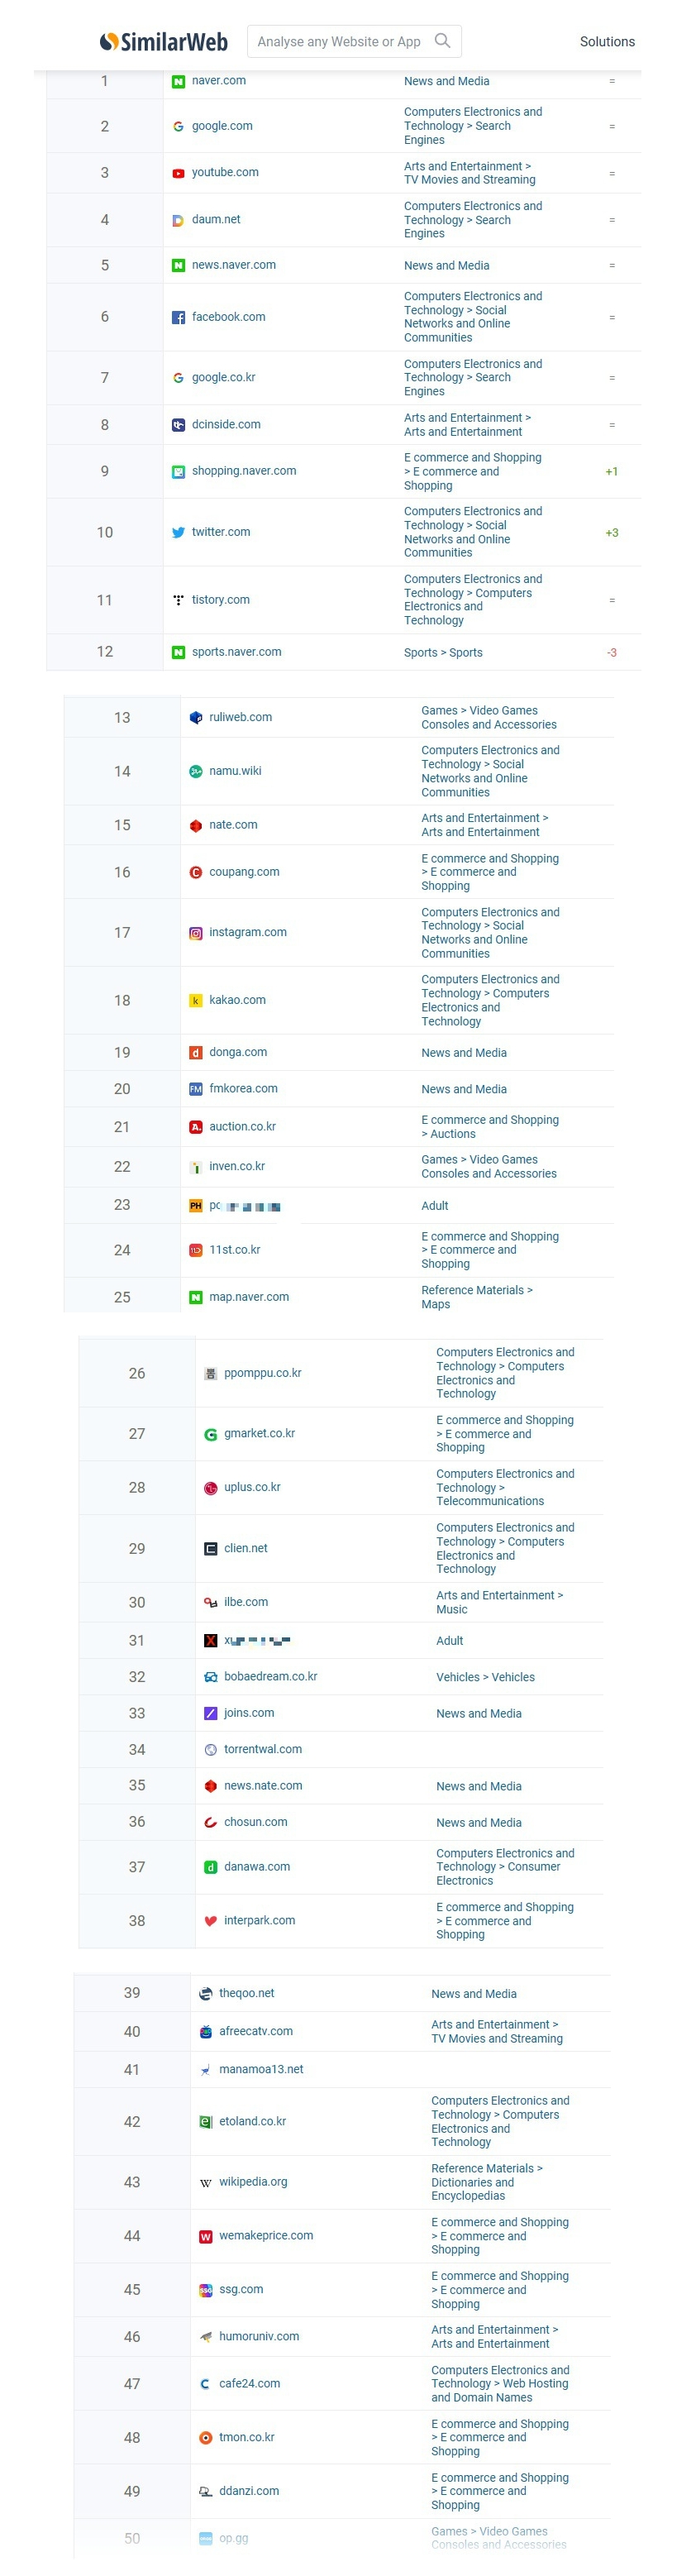This screenshot has width=696, height=2576.
Task: Click the Coupang favicon icon
Action: (196, 873)
